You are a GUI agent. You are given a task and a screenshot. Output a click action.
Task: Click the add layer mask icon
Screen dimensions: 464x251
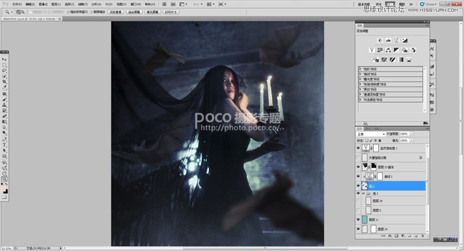point(397,236)
